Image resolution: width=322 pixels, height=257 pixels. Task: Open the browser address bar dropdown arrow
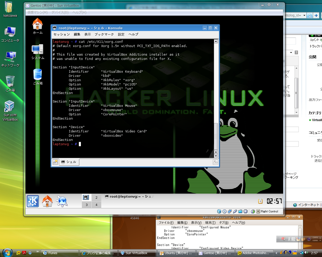304,15
